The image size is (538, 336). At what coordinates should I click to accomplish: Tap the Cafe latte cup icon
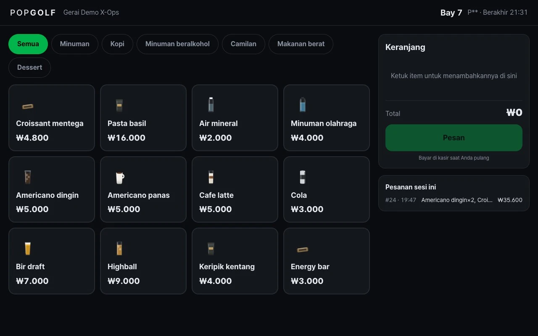pos(211,177)
